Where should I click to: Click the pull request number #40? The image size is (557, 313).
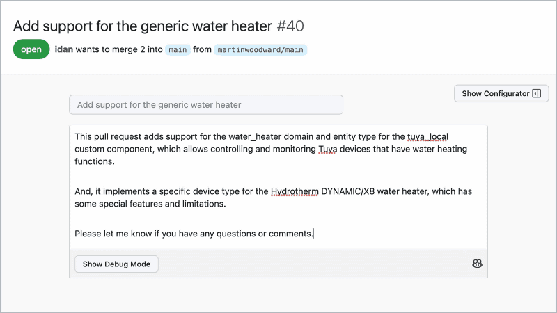[x=290, y=26]
